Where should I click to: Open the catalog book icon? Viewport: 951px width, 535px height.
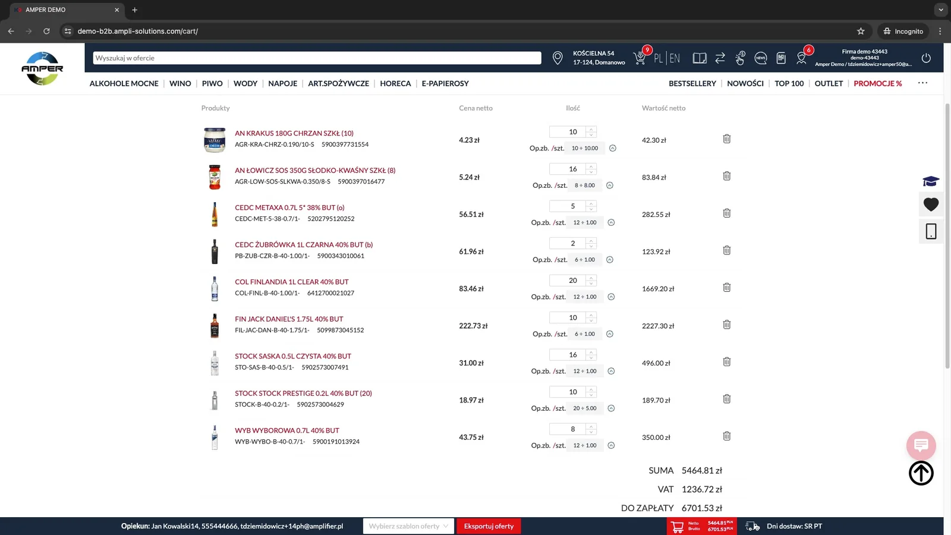[700, 58]
